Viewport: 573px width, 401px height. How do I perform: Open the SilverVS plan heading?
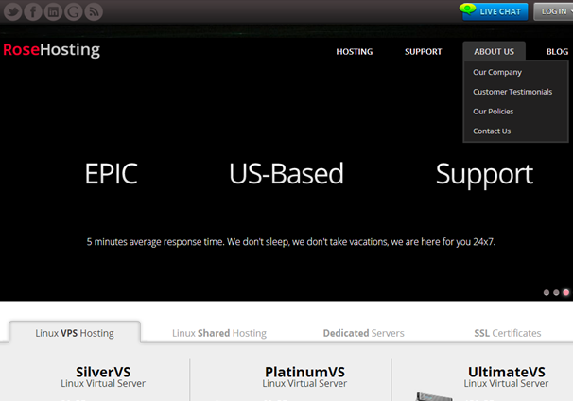pos(103,372)
